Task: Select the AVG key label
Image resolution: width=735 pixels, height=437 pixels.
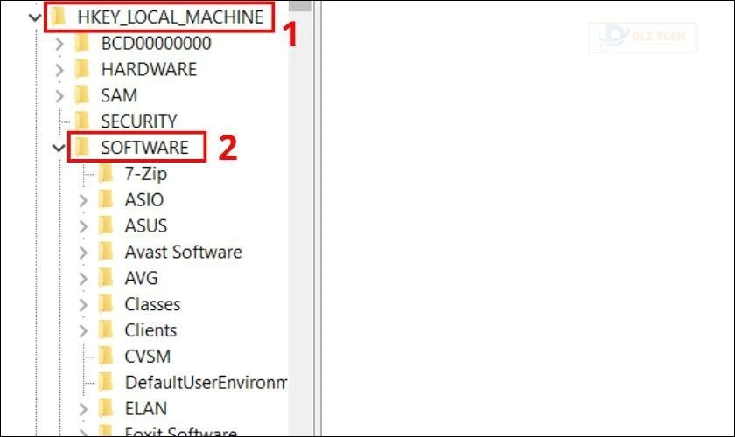Action: [x=141, y=279]
